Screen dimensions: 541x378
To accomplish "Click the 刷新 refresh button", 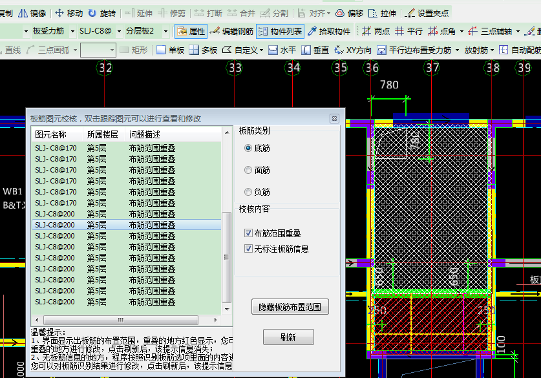I will point(288,337).
